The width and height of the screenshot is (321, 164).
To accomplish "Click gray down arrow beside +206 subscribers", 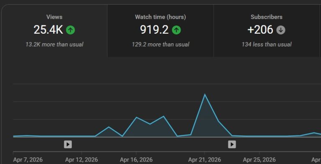I will coord(281,30).
